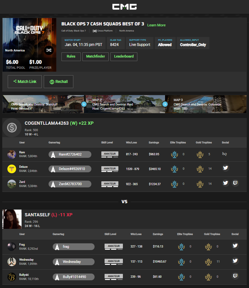Viewport: 249px width, 288px height.
Task: Click Zard's AMATEUR skill level badge
Action: (110, 184)
